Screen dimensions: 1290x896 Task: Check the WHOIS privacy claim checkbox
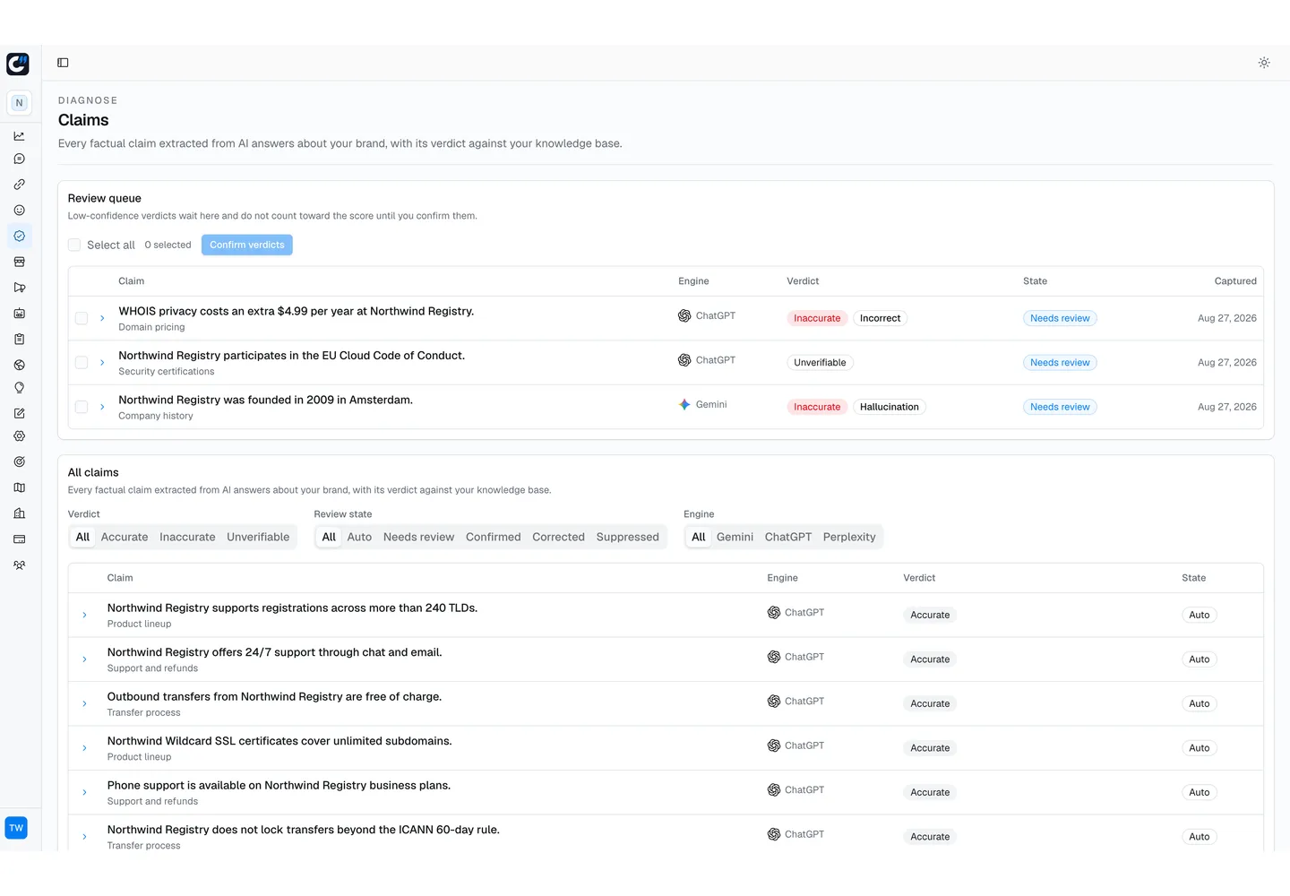pos(82,319)
